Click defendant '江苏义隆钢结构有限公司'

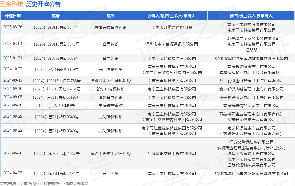tap(251, 142)
